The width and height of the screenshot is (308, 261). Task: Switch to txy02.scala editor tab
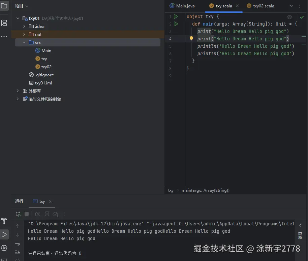tap(260, 6)
